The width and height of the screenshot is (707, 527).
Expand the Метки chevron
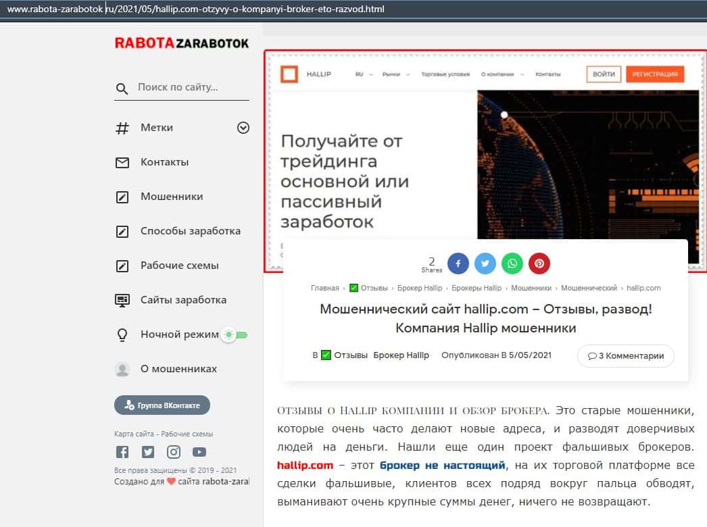tap(243, 128)
